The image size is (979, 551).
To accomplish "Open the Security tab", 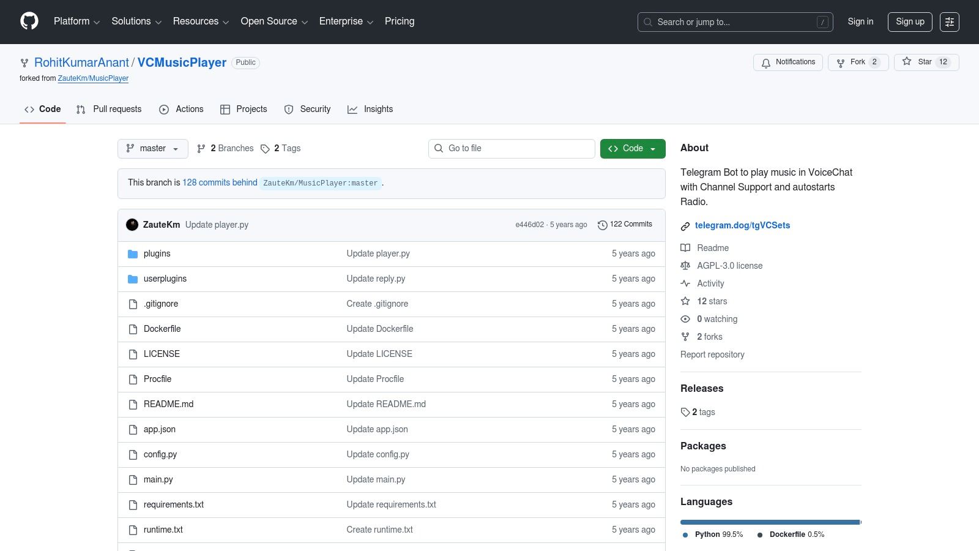I will pos(307,109).
